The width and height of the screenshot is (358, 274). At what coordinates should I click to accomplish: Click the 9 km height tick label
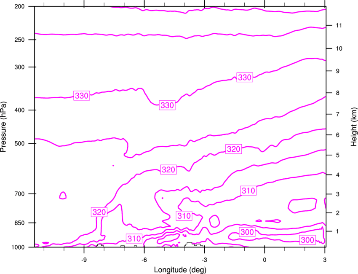point(337,71)
